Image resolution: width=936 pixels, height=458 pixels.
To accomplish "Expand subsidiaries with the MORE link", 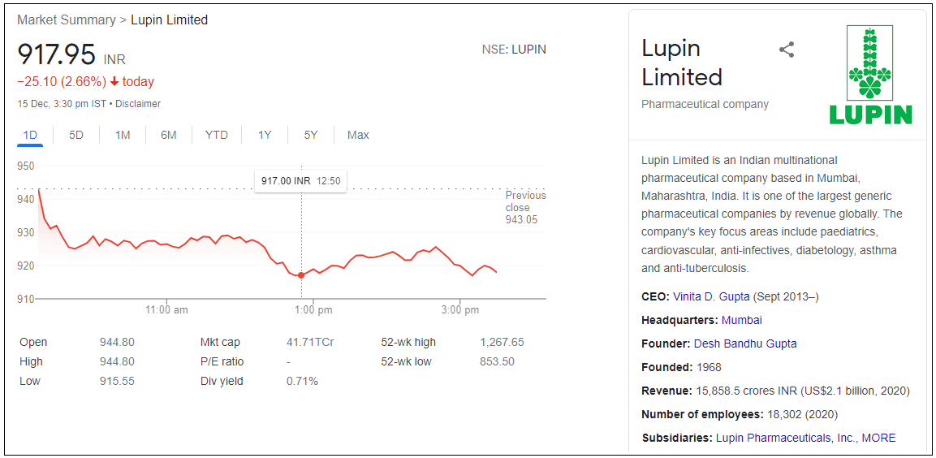I will pyautogui.click(x=878, y=438).
